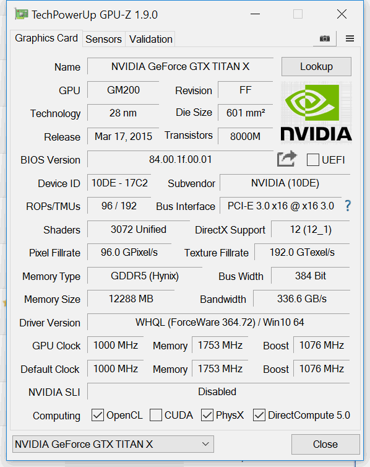This screenshot has width=370, height=467.
Task: Click the Bus Interface question mark
Action: pyautogui.click(x=347, y=206)
